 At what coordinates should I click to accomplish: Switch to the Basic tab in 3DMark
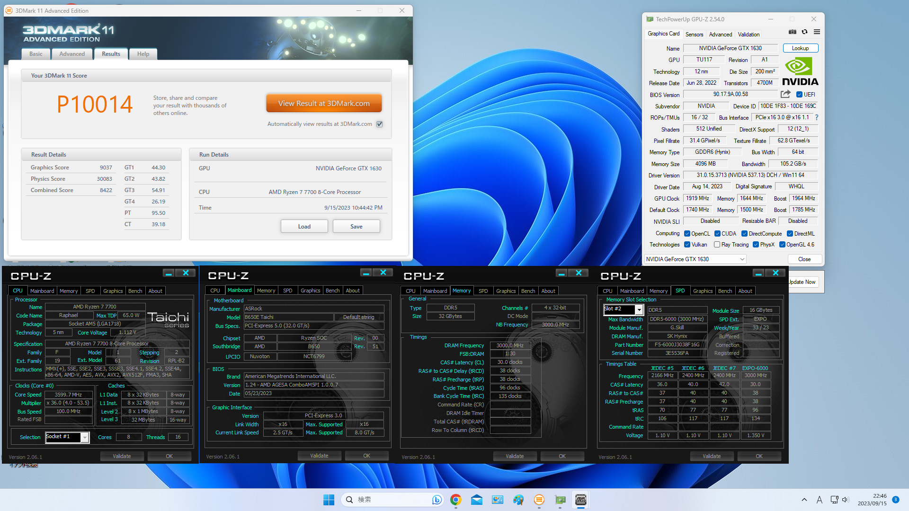36,54
